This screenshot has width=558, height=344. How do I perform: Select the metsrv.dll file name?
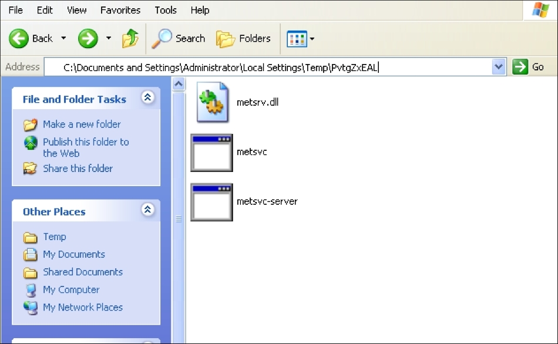pos(258,102)
